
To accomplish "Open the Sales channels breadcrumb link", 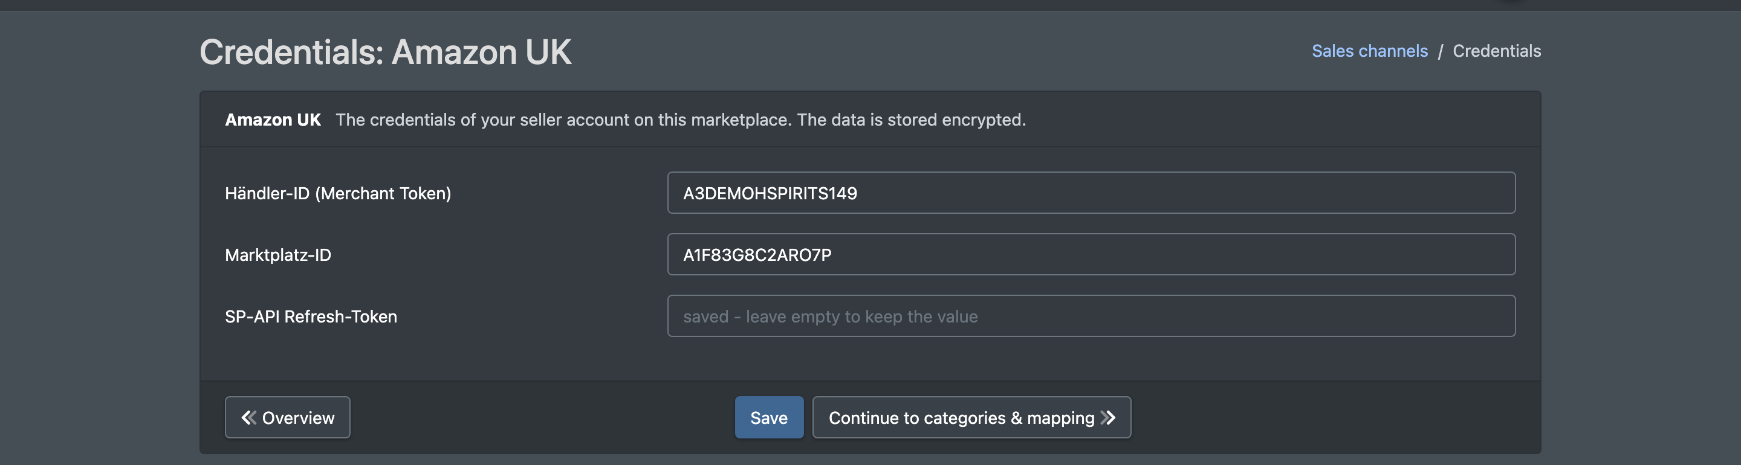I will point(1369,51).
